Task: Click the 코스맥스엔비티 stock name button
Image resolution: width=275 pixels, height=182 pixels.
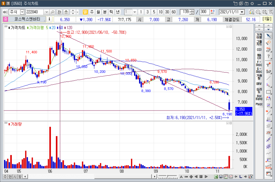Action: coord(27,19)
